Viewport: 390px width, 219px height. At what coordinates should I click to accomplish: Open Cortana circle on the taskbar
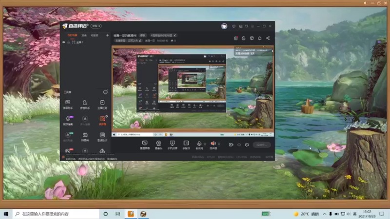(x=105, y=214)
